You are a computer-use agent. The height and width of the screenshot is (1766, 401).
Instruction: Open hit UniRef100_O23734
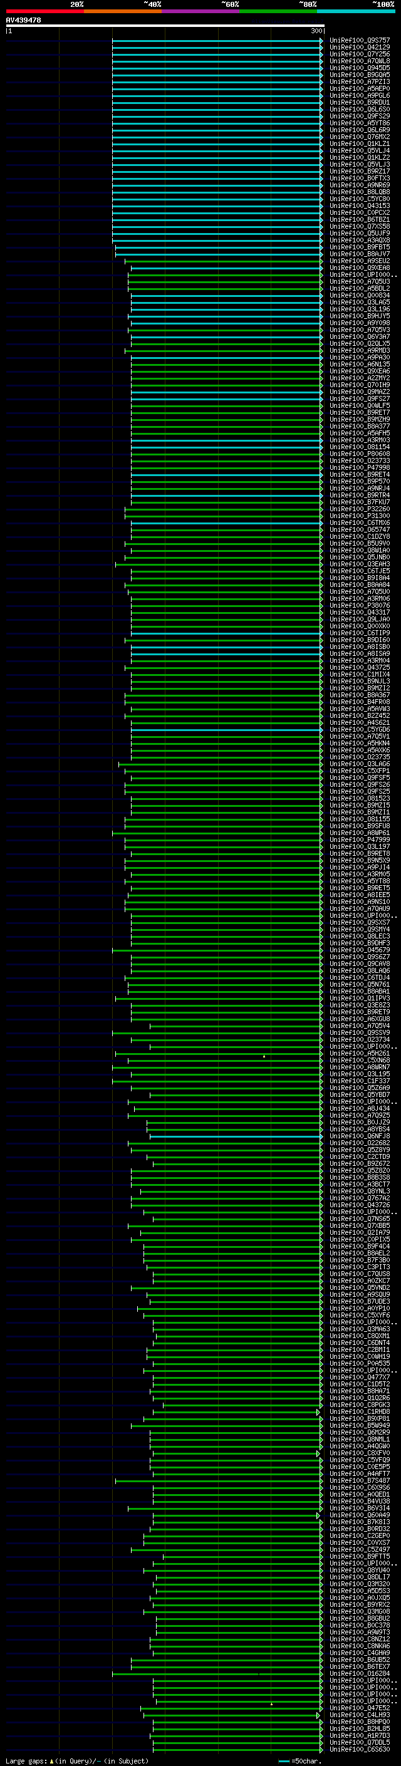[360, 1040]
